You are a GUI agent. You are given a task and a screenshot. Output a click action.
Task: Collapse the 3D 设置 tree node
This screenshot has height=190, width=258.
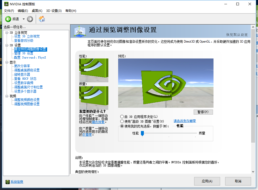point(7,45)
